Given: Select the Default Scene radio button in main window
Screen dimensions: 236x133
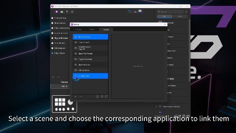Looking at the screenshot, I should [52, 53].
